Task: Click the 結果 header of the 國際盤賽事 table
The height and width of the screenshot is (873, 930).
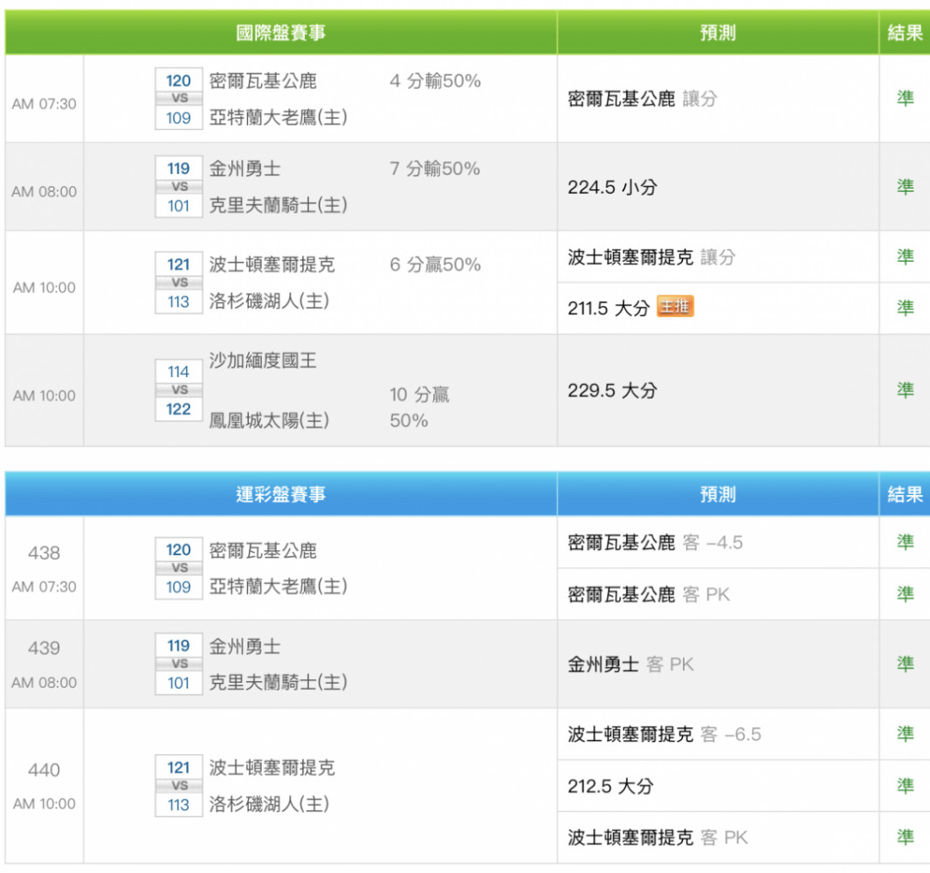Action: pos(905,32)
